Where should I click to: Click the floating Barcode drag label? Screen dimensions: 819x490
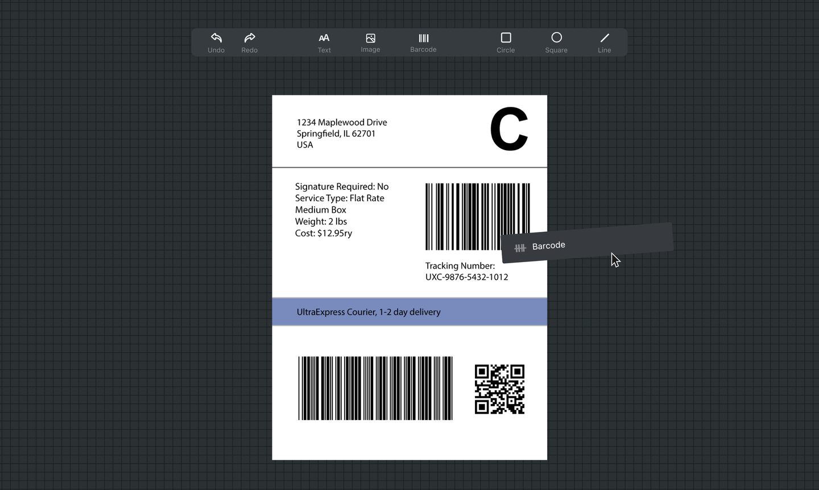coord(587,243)
